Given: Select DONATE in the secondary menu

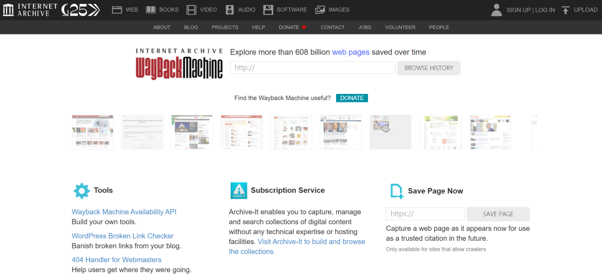Looking at the screenshot, I should pos(289,27).
